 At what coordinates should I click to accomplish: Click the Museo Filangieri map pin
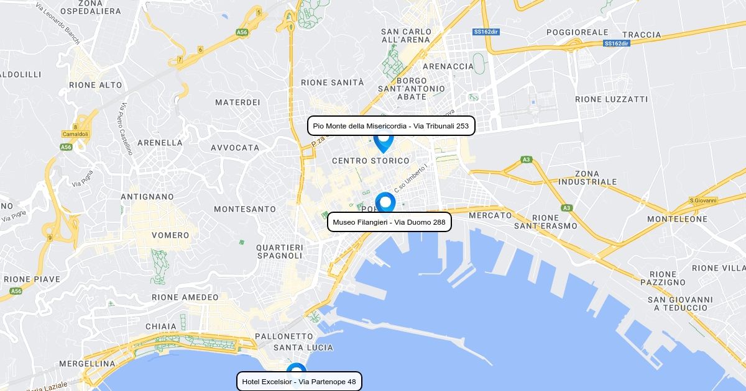coord(385,203)
